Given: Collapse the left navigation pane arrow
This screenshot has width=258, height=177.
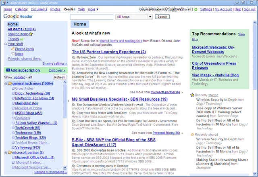Looking at the screenshot, I should (69, 101).
